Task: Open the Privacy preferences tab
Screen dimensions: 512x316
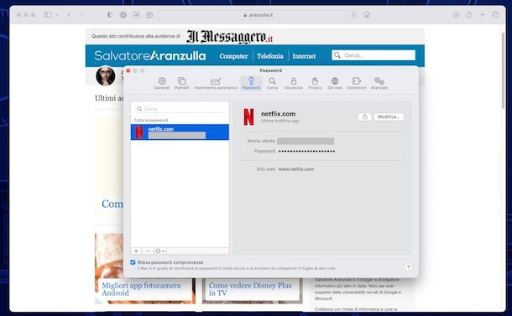Action: tap(315, 83)
